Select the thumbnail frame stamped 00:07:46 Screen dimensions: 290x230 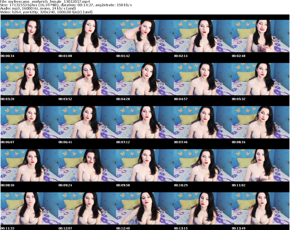(x=203, y=122)
